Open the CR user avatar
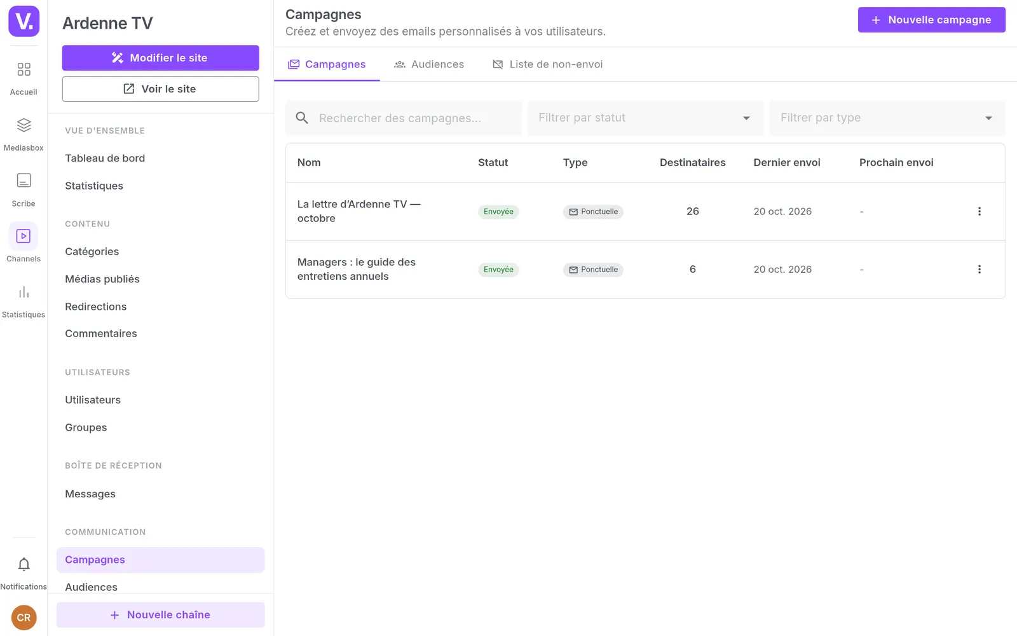The width and height of the screenshot is (1017, 636). 24,618
